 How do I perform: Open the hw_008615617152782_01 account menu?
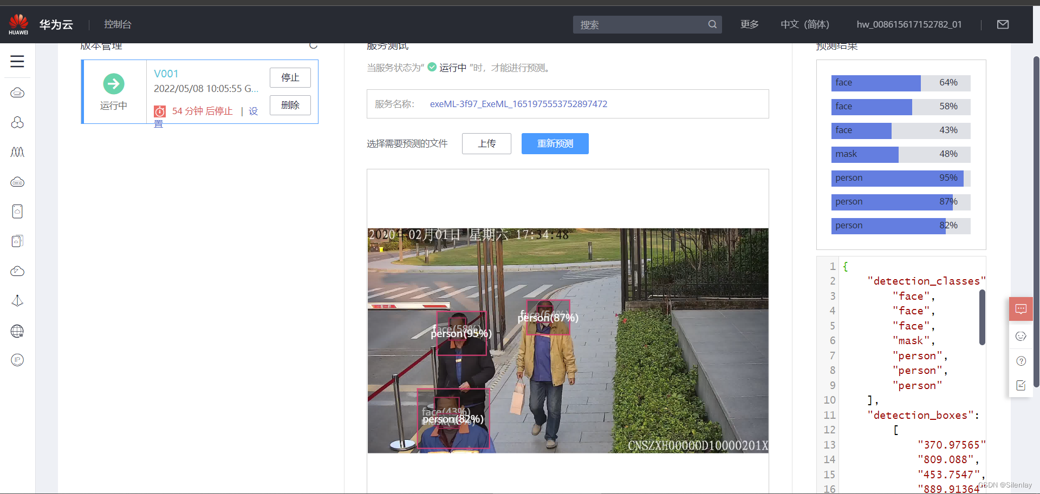tap(909, 24)
